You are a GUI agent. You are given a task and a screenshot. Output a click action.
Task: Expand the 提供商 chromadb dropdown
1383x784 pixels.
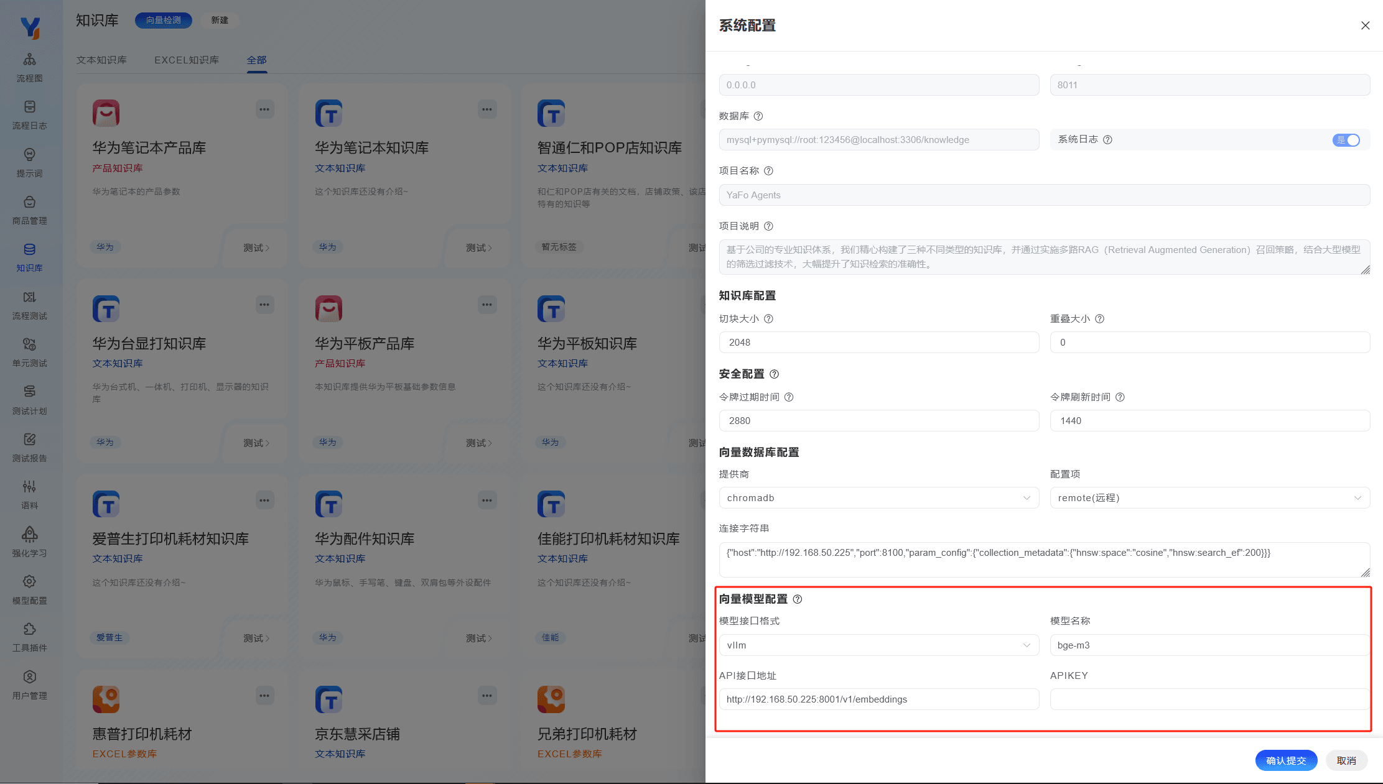point(878,498)
